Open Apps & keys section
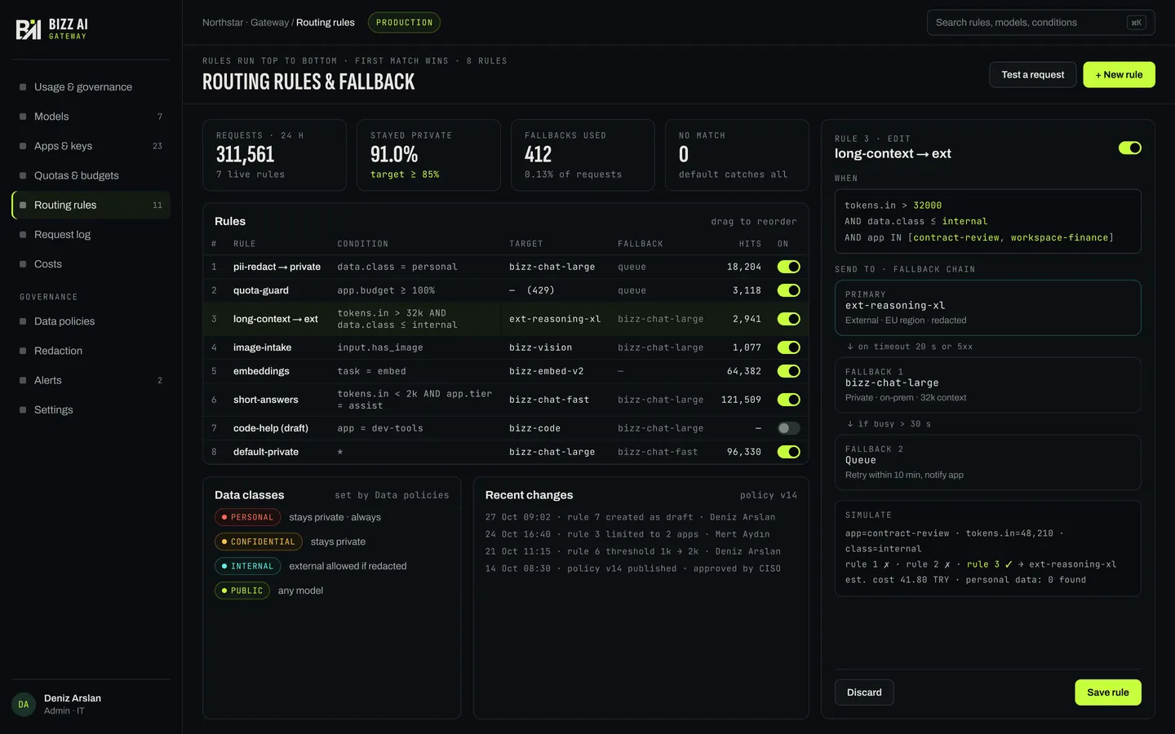 (91, 146)
